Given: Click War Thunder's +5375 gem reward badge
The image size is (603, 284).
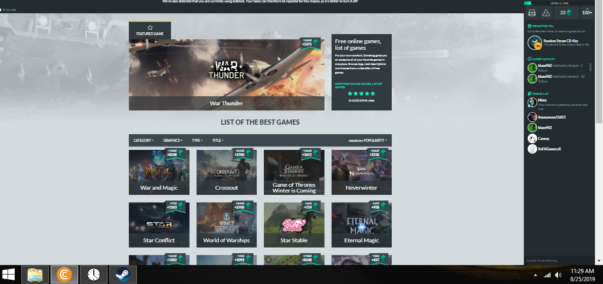Looking at the screenshot, I should pyautogui.click(x=310, y=43).
